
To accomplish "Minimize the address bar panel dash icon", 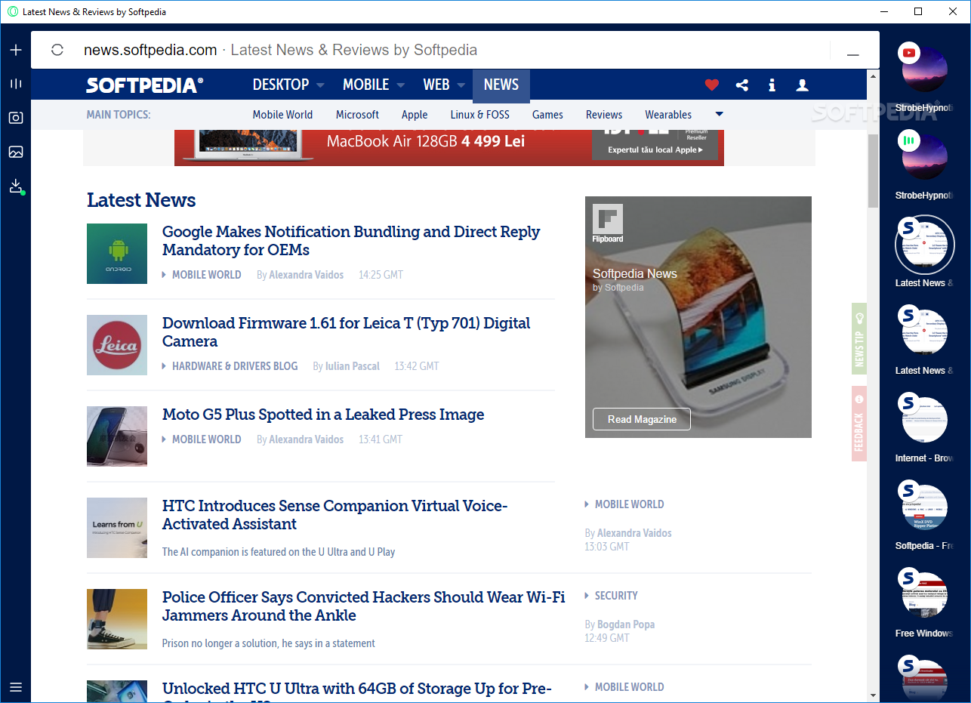I will (x=853, y=55).
